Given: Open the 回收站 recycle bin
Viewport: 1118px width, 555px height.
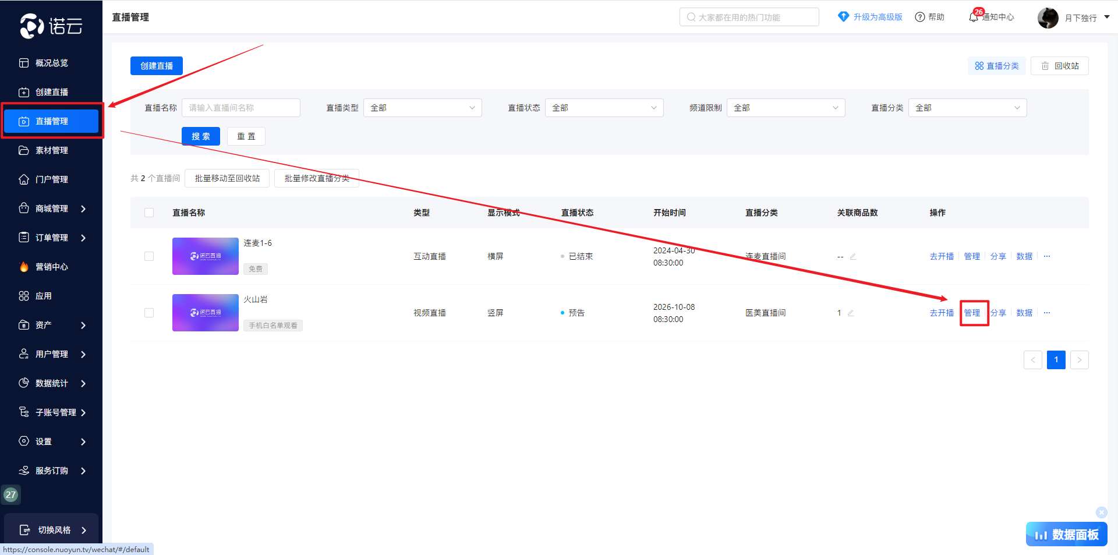Looking at the screenshot, I should [x=1059, y=66].
